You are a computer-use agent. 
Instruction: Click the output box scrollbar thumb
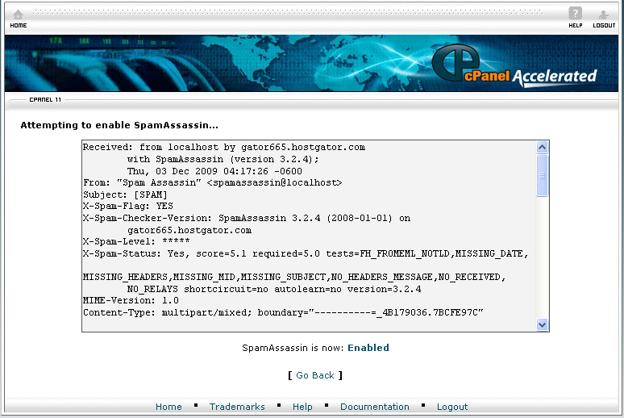click(542, 176)
